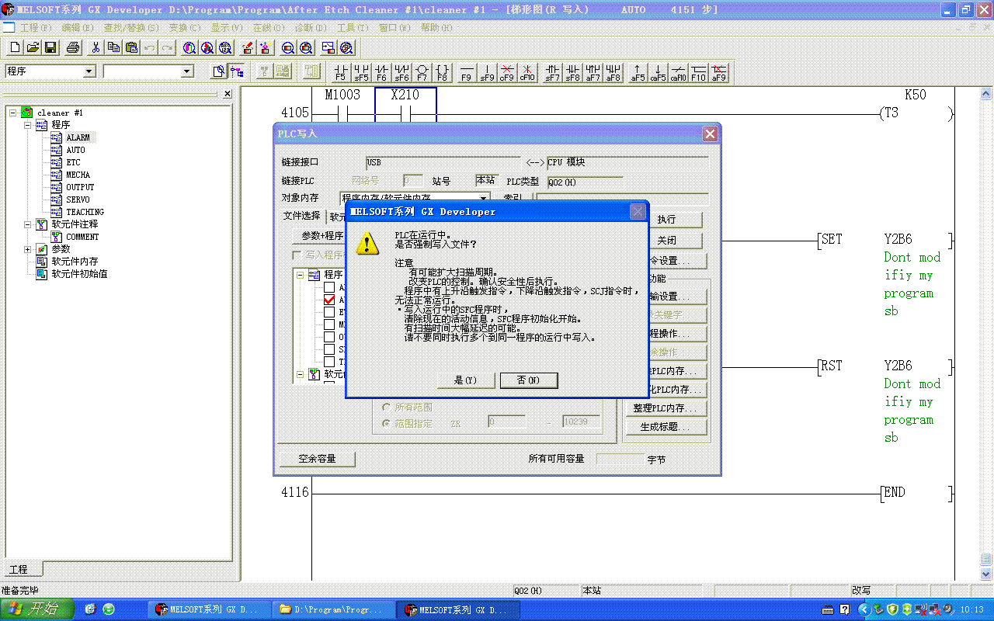The image size is (994, 621).
Task: Insert a coil using the F7 icon
Action: [x=422, y=72]
